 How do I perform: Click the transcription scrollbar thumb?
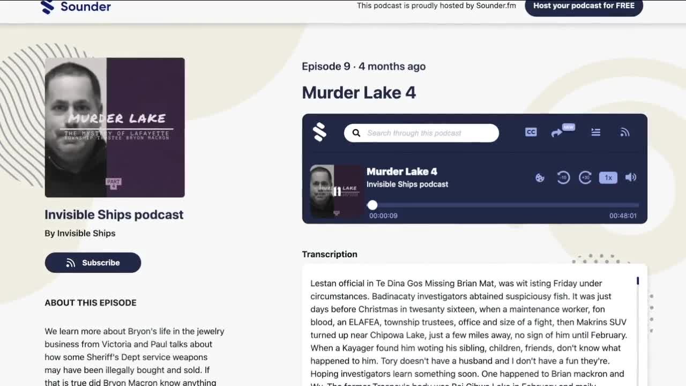pos(638,281)
